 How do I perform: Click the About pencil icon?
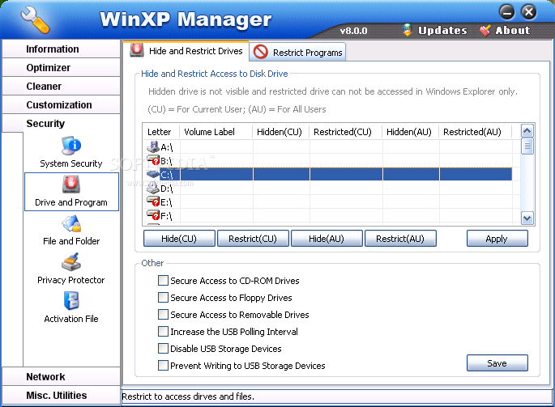coord(485,30)
